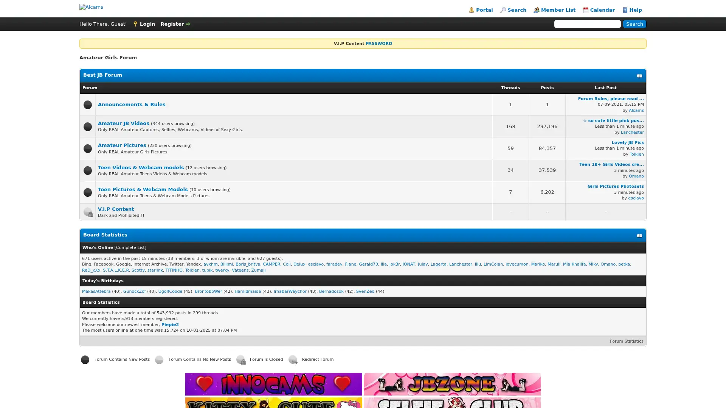This screenshot has height=408, width=726.
Task: Click the new-posts dot beside Teen Videos forum
Action: point(87,170)
